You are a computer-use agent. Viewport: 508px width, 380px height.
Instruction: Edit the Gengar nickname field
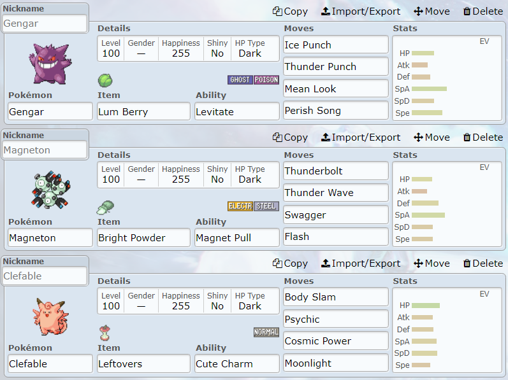click(x=45, y=24)
